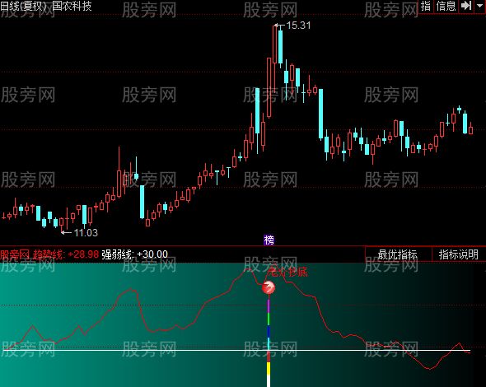Click the tallest red candlestick at peak

(274, 44)
